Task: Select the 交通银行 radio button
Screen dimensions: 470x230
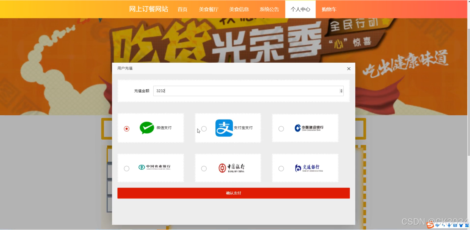Action: pos(281,169)
